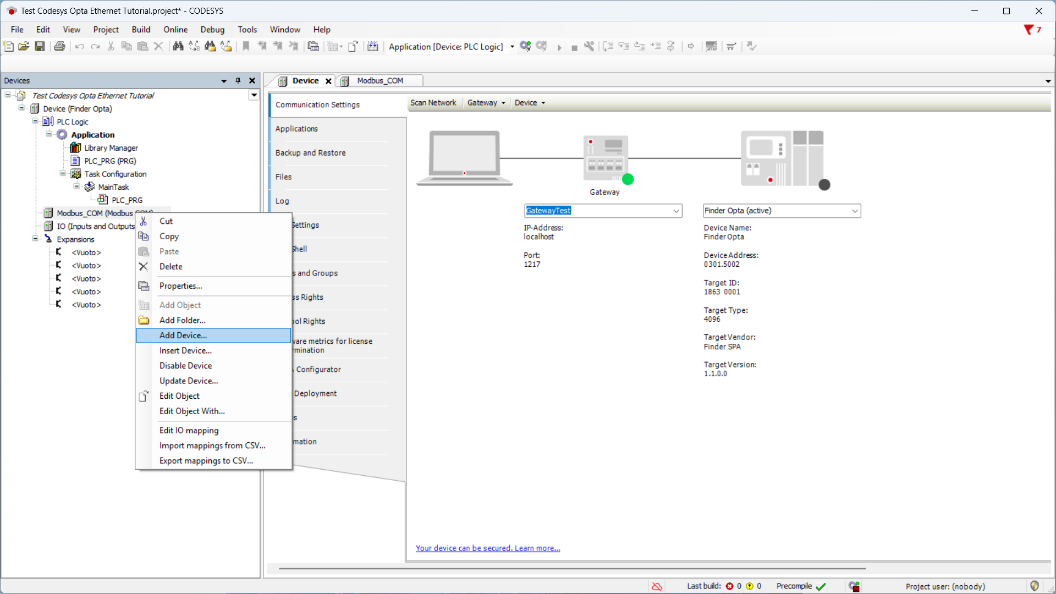Screen dimensions: 1056x594
Task: Switch to the Modbus_COM tab
Action: [380, 81]
